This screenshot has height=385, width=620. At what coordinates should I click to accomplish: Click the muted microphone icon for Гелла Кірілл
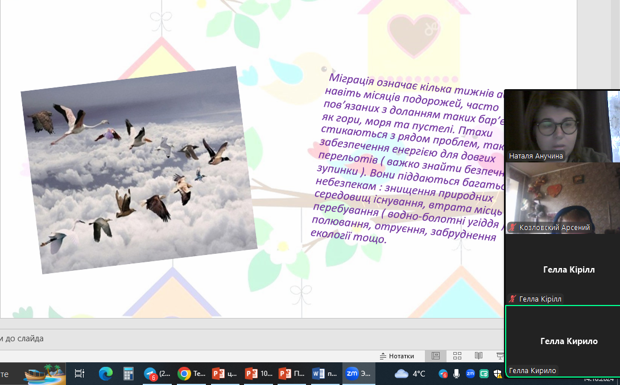point(513,299)
